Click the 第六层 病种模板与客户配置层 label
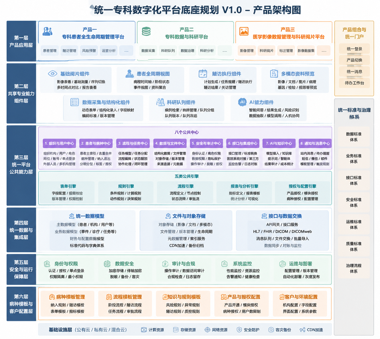Screen dimensions: 380x339 pyautogui.click(x=21, y=304)
